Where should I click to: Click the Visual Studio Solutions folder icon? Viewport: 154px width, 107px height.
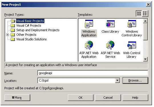[13, 39]
